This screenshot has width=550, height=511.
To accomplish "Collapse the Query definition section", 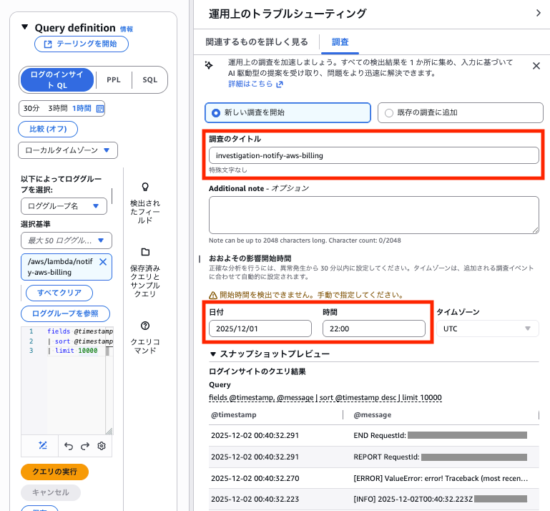I will [24, 27].
